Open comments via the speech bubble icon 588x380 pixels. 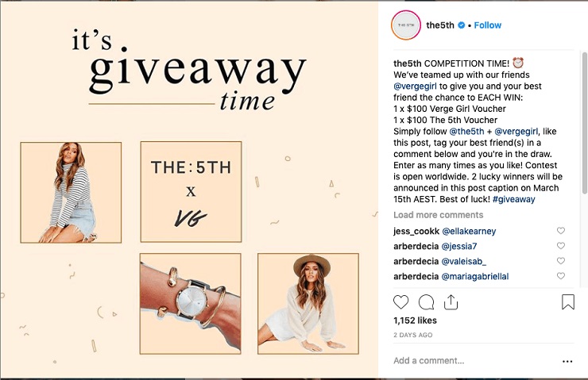point(426,302)
